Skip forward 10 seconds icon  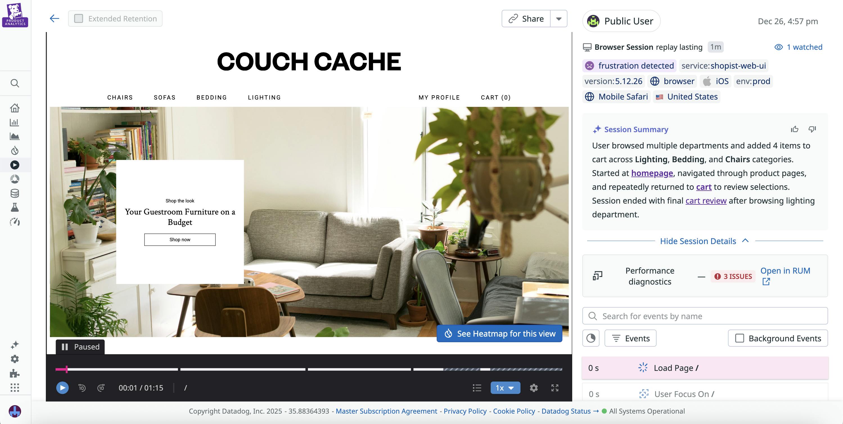[x=101, y=388]
